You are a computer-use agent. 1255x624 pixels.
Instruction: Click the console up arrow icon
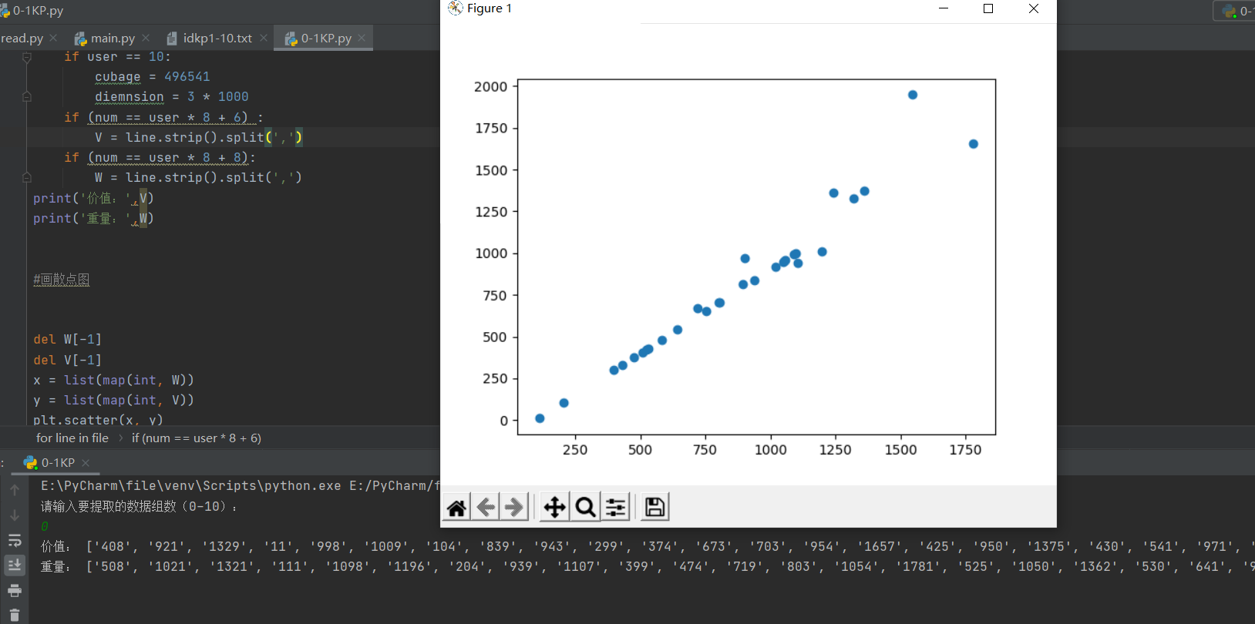(15, 490)
